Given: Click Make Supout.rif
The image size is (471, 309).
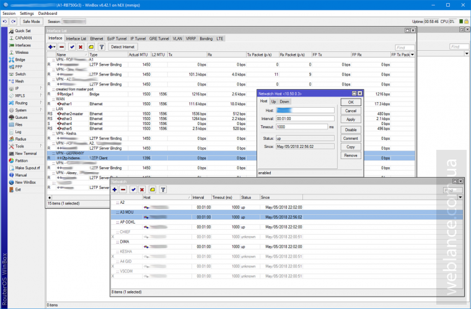Looking at the screenshot, I should pyautogui.click(x=27, y=168).
